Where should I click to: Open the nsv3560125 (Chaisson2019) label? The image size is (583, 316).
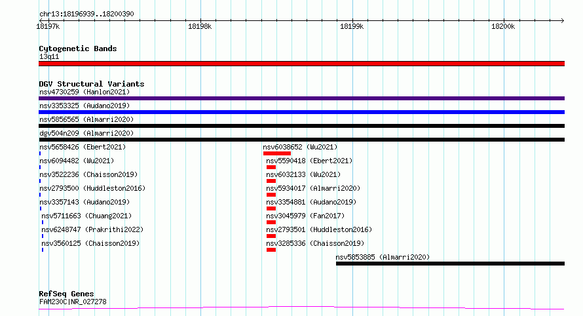pyautogui.click(x=90, y=243)
